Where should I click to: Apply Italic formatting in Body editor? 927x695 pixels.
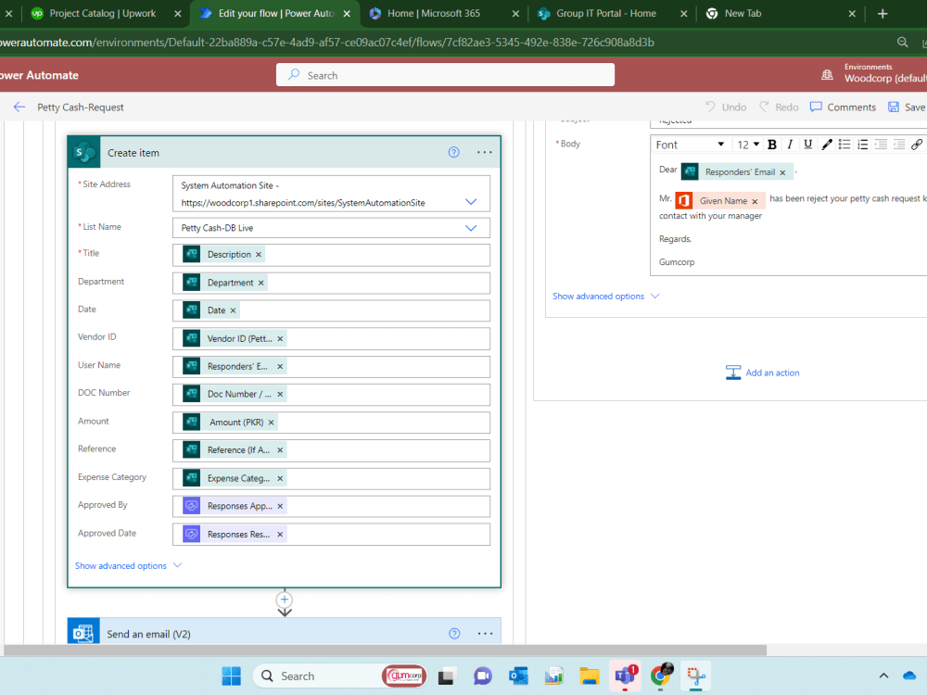(790, 145)
